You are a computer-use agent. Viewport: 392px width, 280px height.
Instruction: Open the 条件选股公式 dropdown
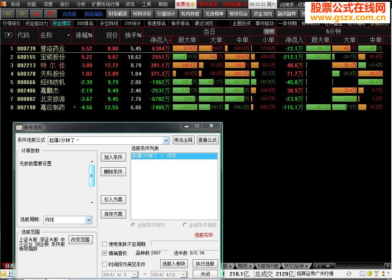[x=166, y=141]
